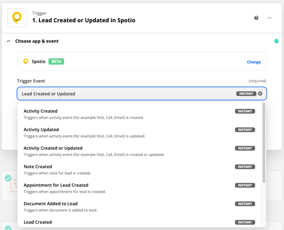Choose Appointment for Lead Created trigger
This screenshot has width=284, height=230.
139,188
